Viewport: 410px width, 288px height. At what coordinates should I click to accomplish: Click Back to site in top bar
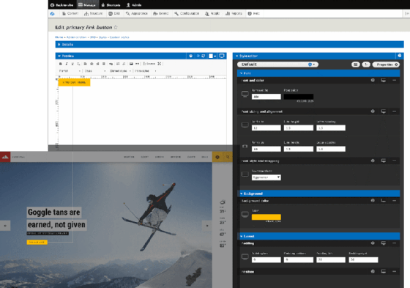pos(62,5)
